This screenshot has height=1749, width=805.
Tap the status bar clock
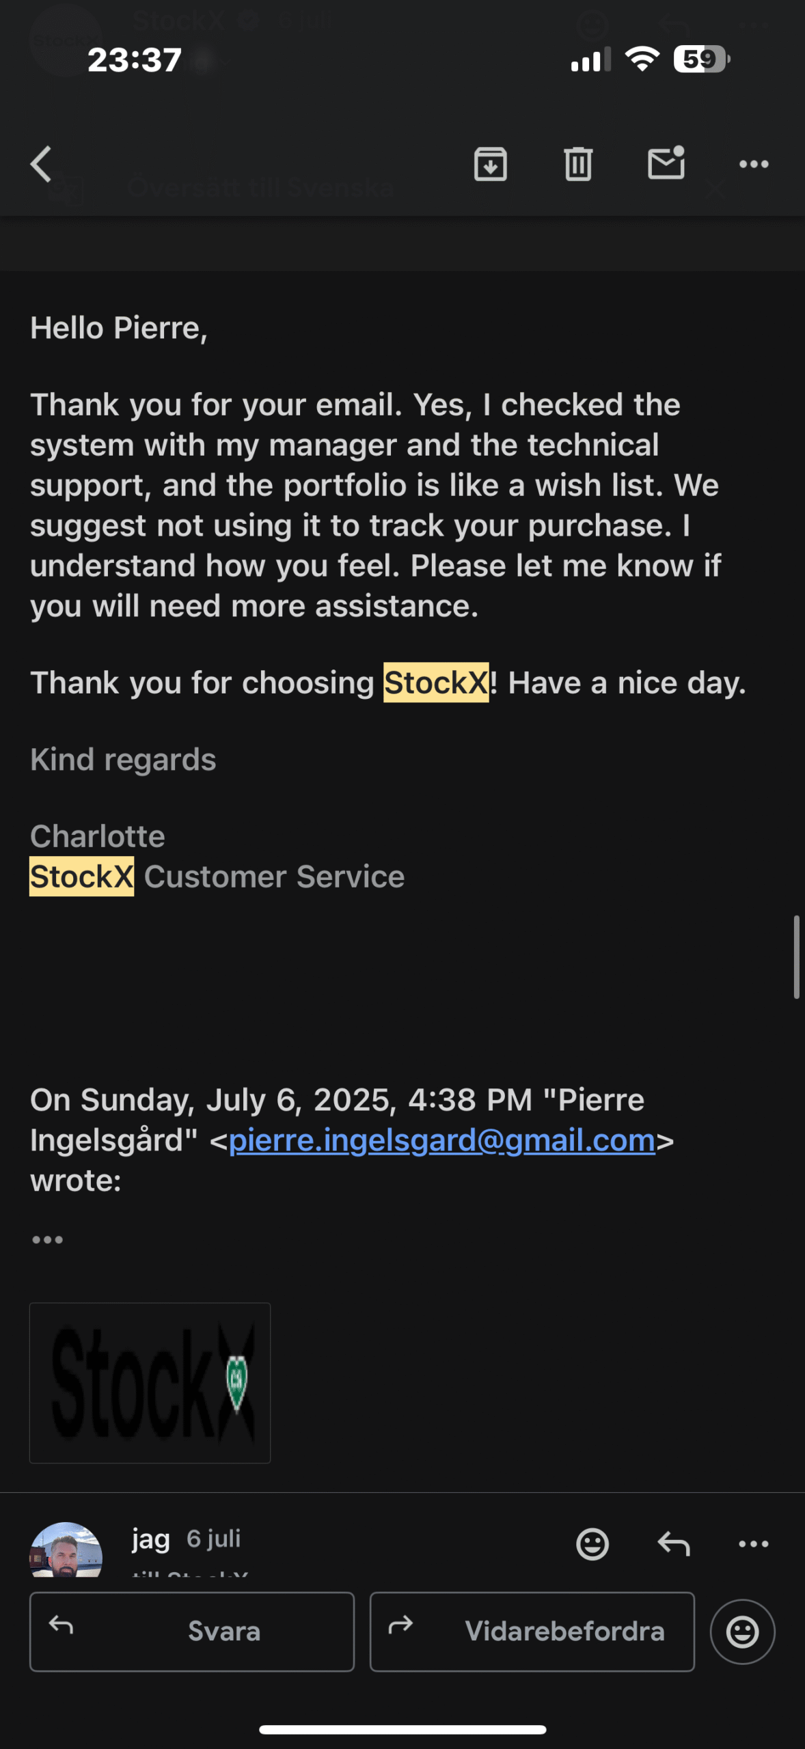(x=135, y=60)
